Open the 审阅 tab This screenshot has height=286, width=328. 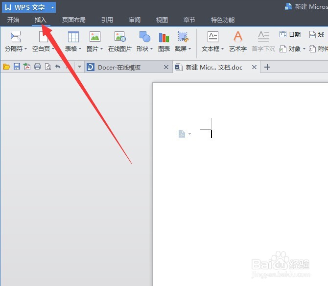coord(135,20)
